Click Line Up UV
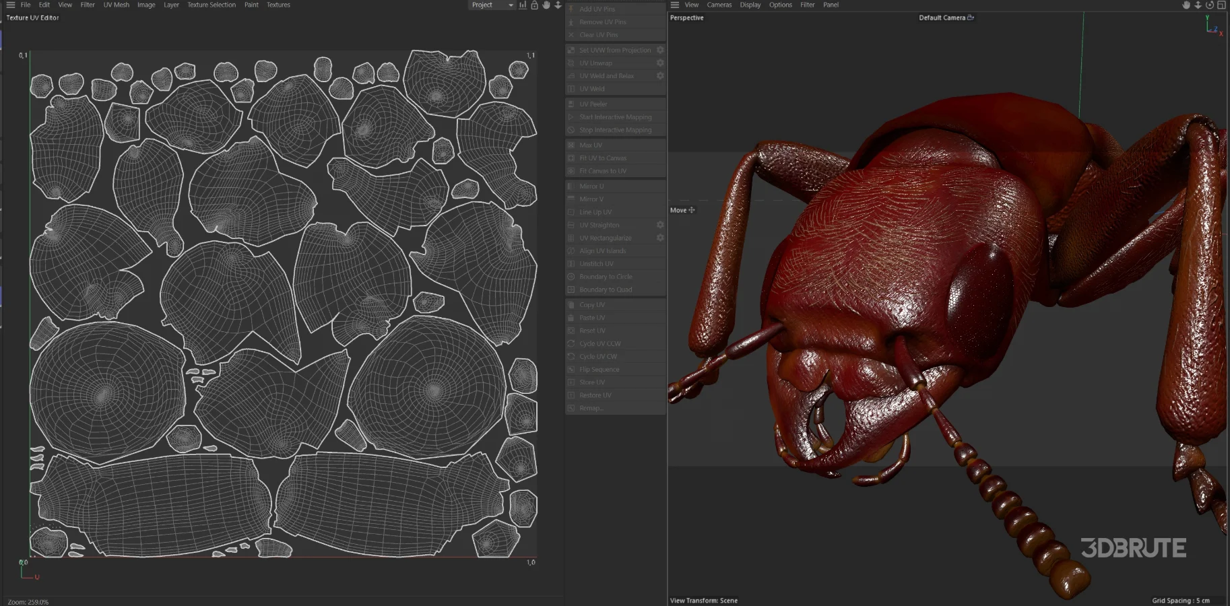Viewport: 1230px width, 606px height. (x=616, y=211)
